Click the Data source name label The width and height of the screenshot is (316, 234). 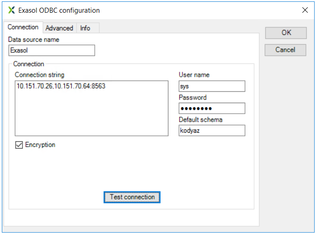(x=34, y=40)
